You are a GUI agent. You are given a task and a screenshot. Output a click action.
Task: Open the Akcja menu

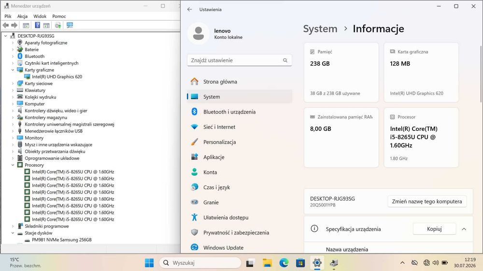click(x=22, y=16)
